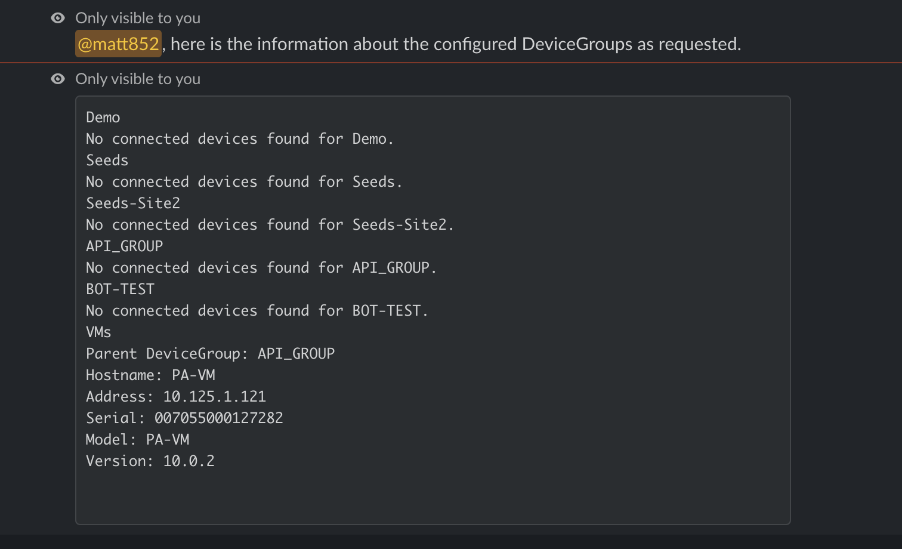Click the eye icon beside first message
This screenshot has width=902, height=549.
pyautogui.click(x=58, y=18)
